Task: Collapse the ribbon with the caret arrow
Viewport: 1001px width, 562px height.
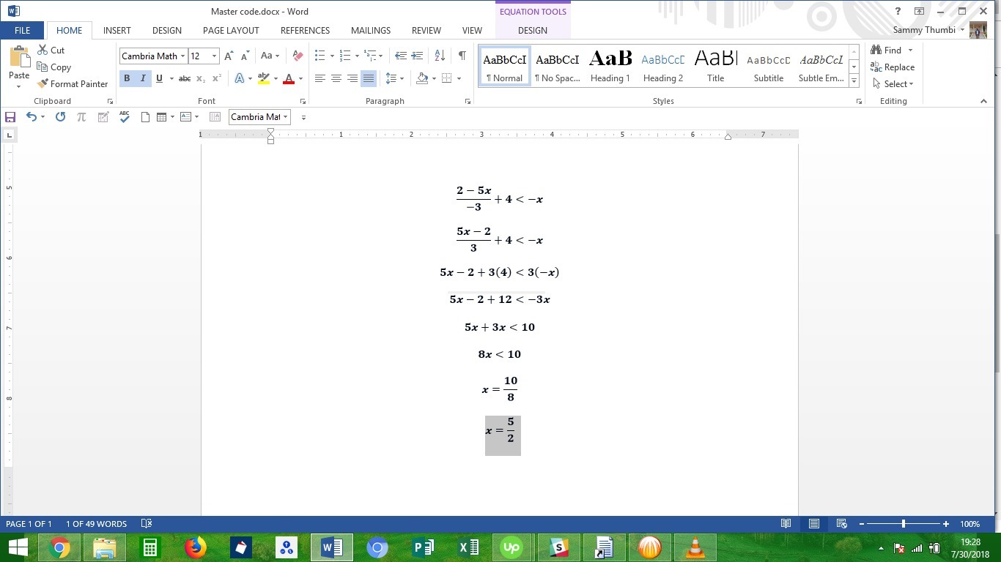Action: click(x=983, y=102)
